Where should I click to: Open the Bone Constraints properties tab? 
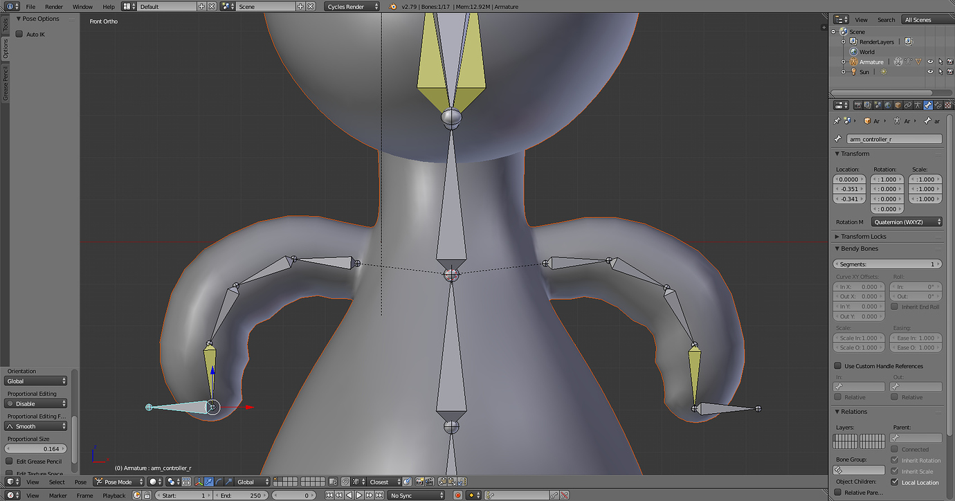(x=938, y=105)
